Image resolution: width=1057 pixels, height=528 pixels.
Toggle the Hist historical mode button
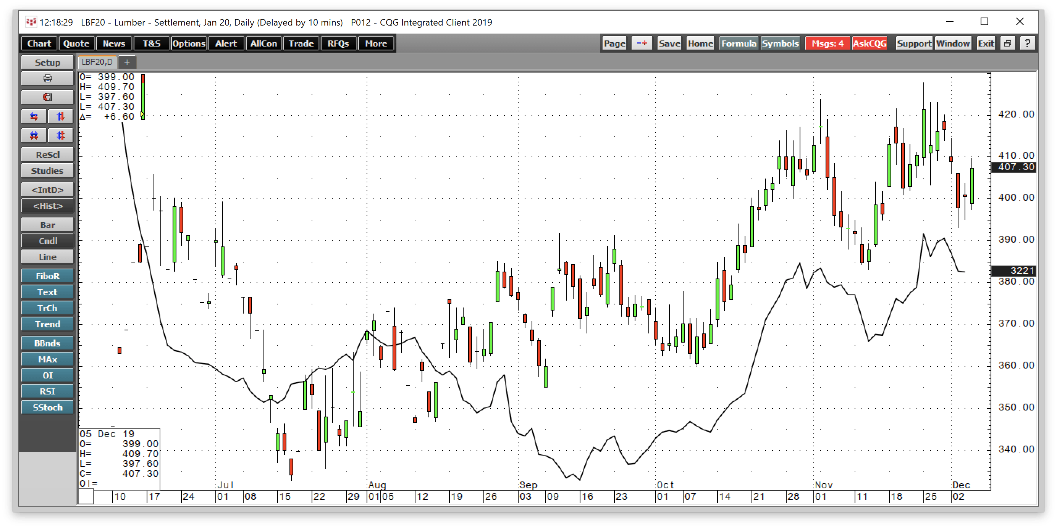click(x=47, y=206)
